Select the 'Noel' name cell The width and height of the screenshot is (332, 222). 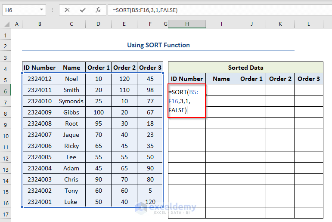tap(71, 79)
